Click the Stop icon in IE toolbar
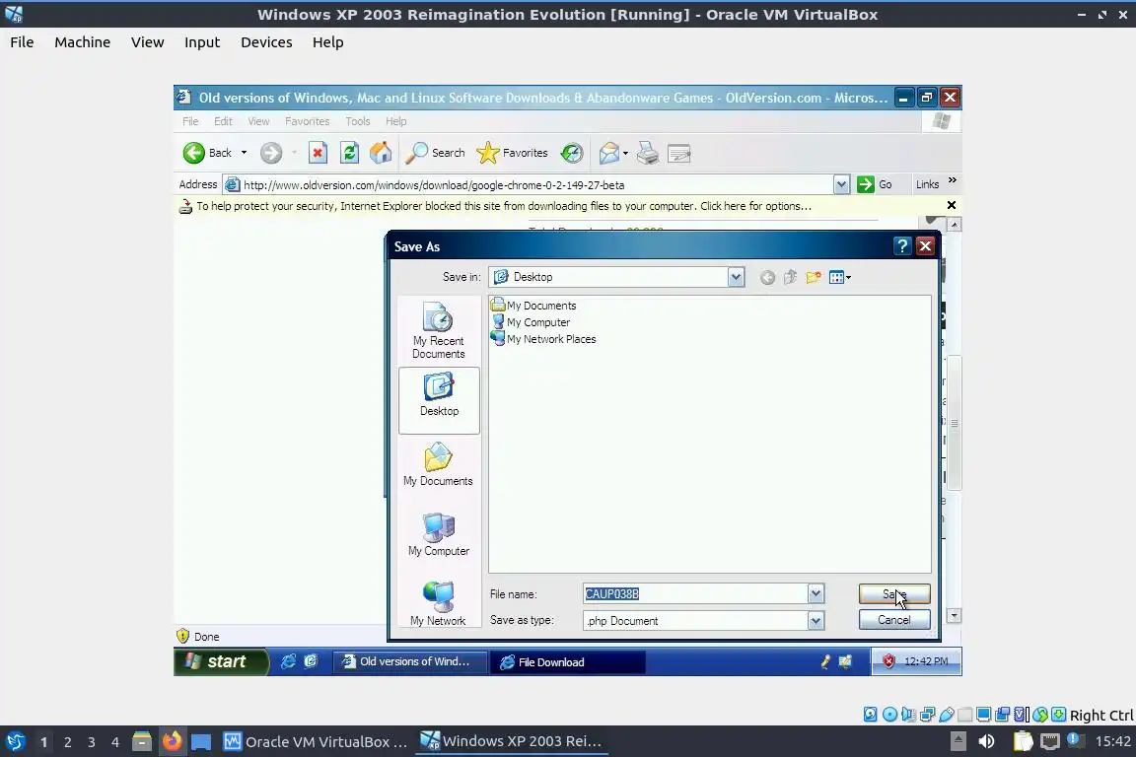Viewport: 1136px width, 757px height. [x=318, y=153]
